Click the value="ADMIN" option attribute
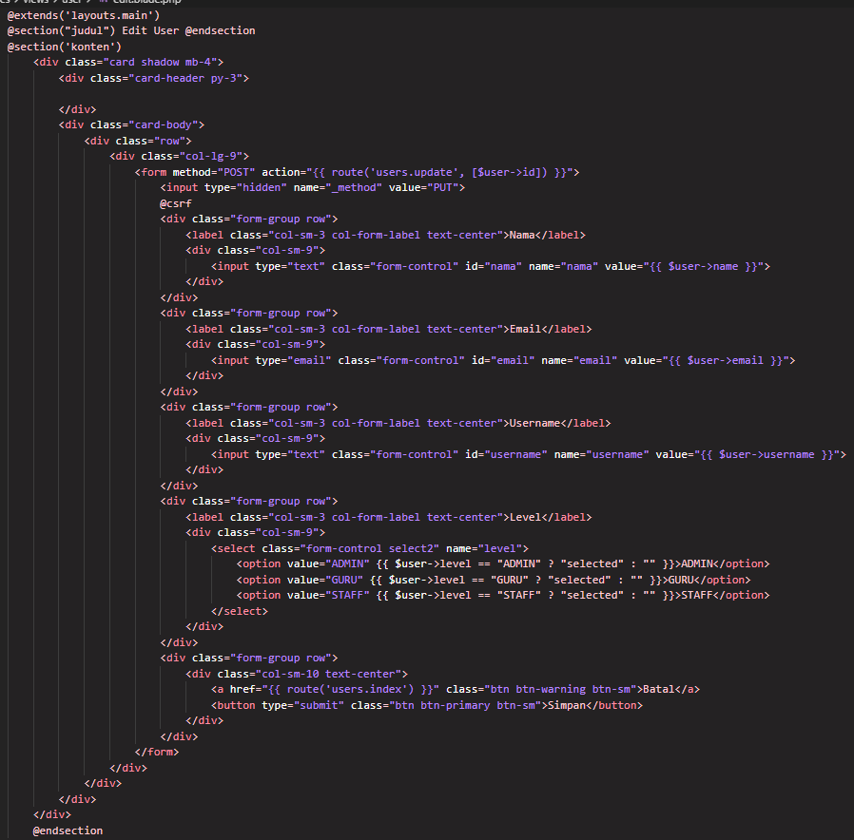 [328, 564]
